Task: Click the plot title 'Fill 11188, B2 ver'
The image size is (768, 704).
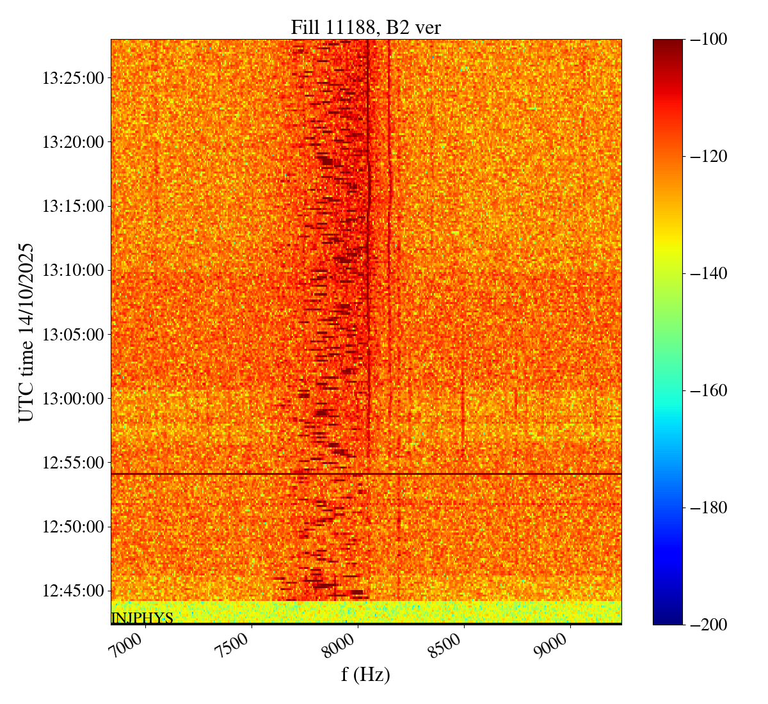Action: coord(365,27)
